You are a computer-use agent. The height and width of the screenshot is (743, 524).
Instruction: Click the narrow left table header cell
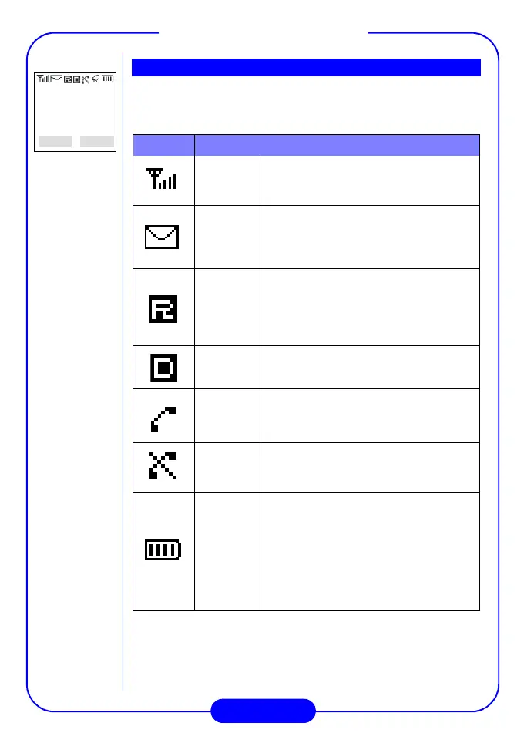(163, 146)
